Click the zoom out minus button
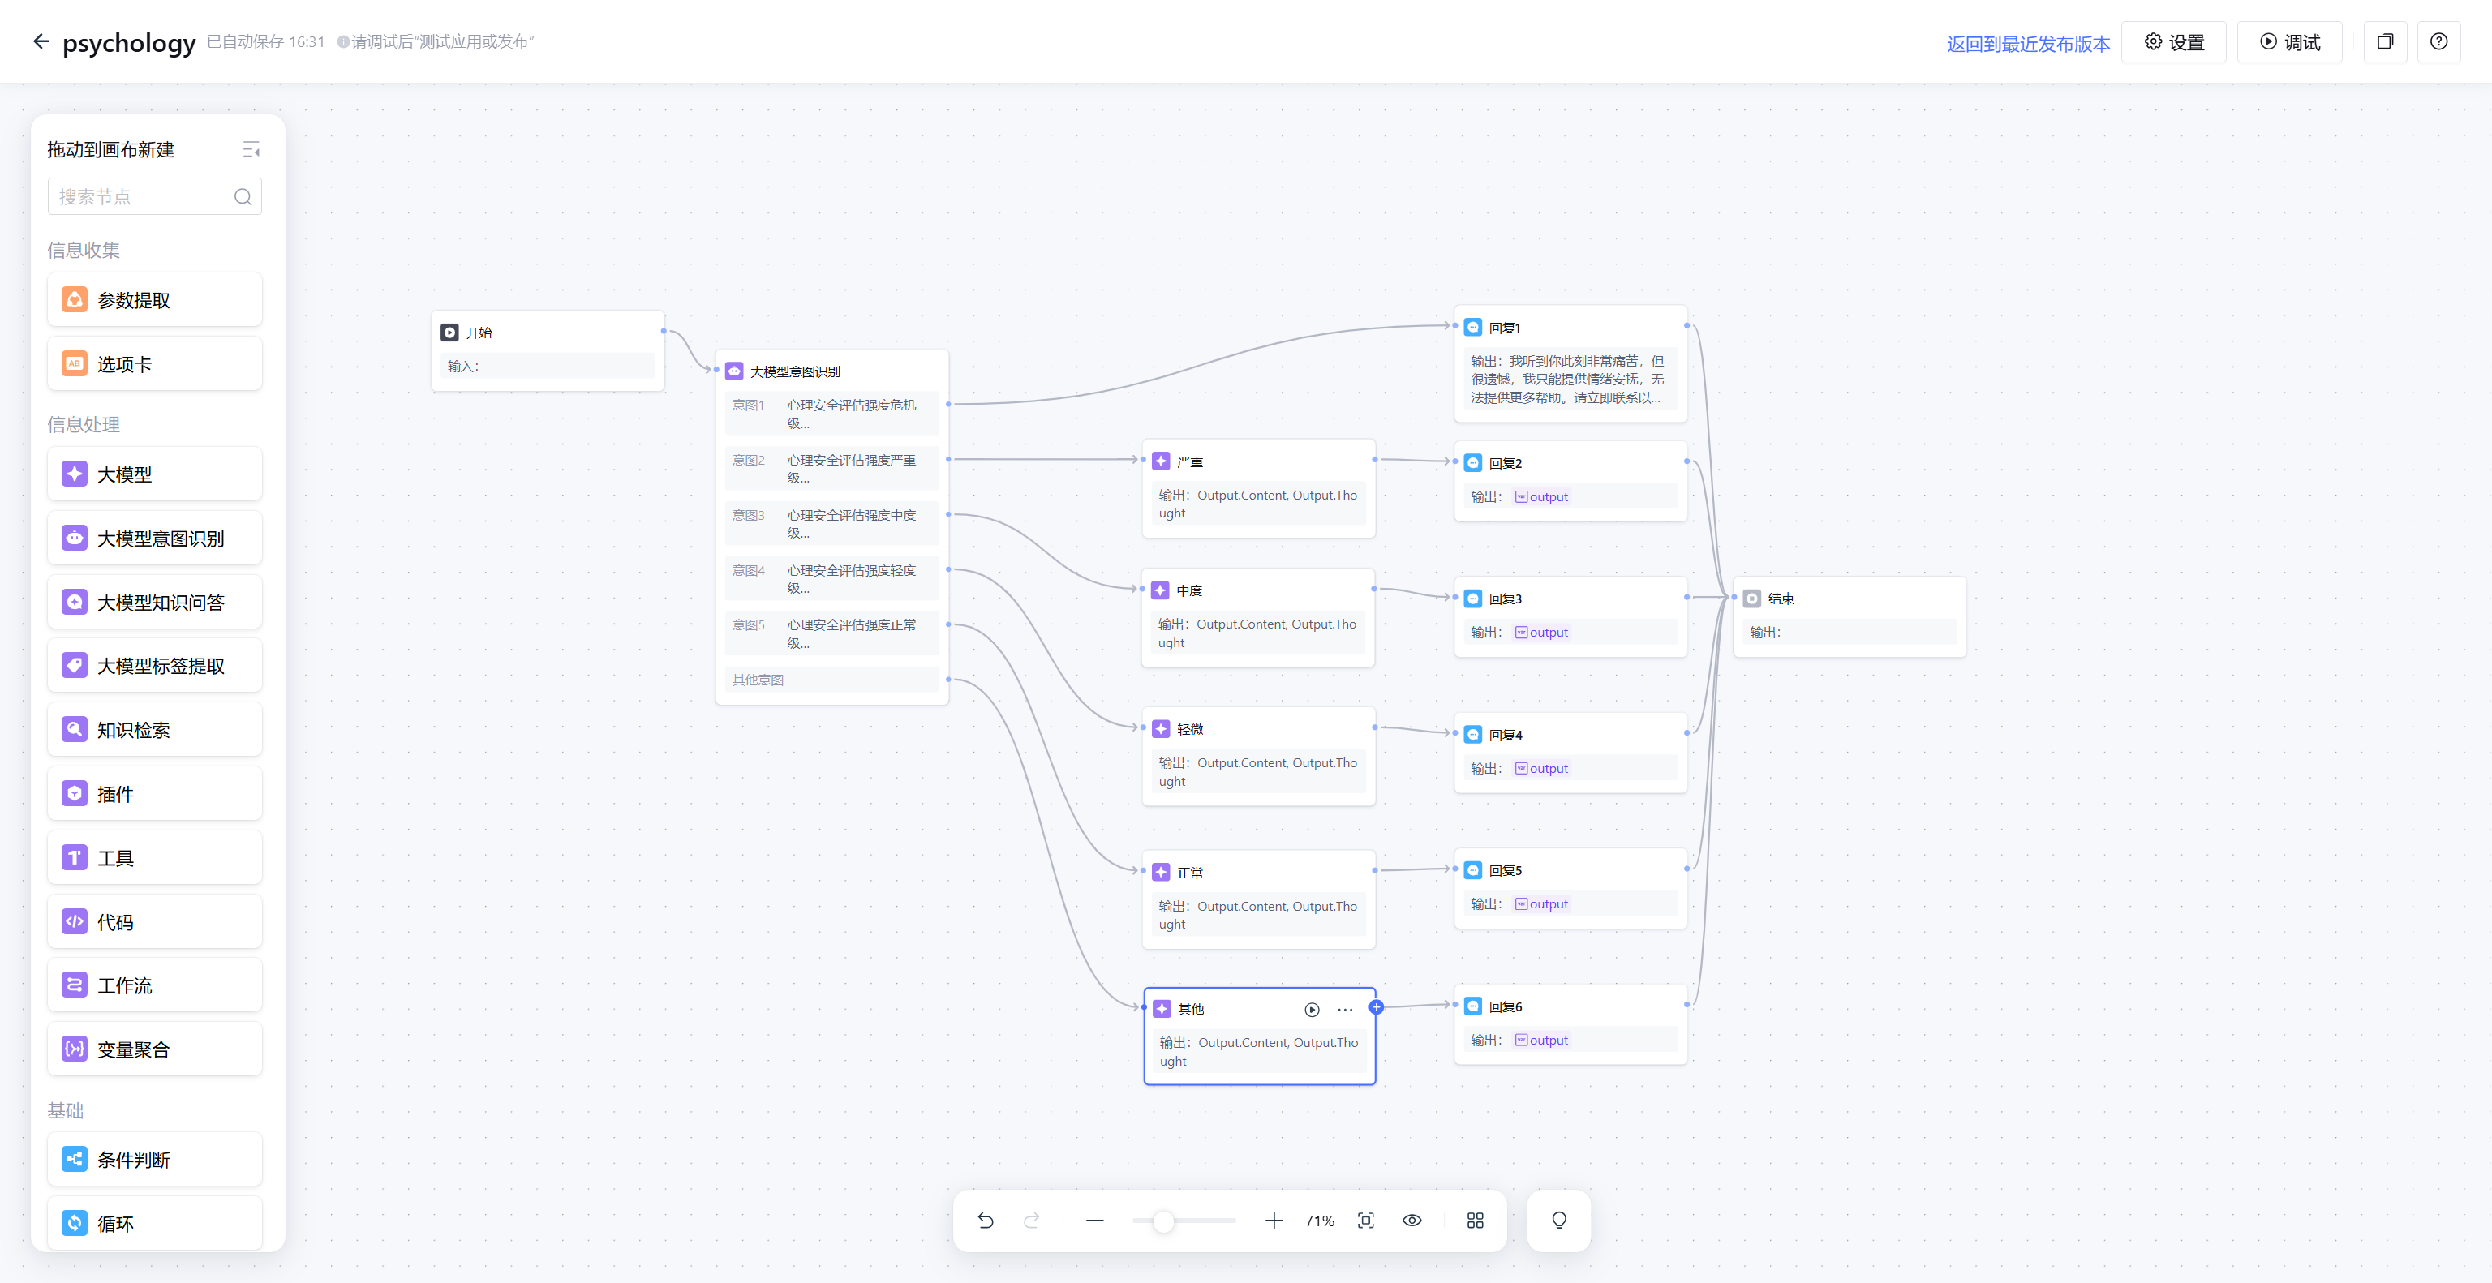This screenshot has height=1283, width=2492. point(1095,1221)
